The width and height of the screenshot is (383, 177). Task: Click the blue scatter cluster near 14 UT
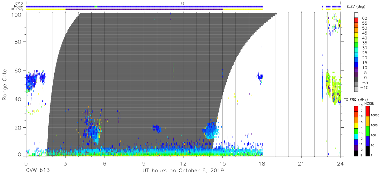(x=211, y=131)
